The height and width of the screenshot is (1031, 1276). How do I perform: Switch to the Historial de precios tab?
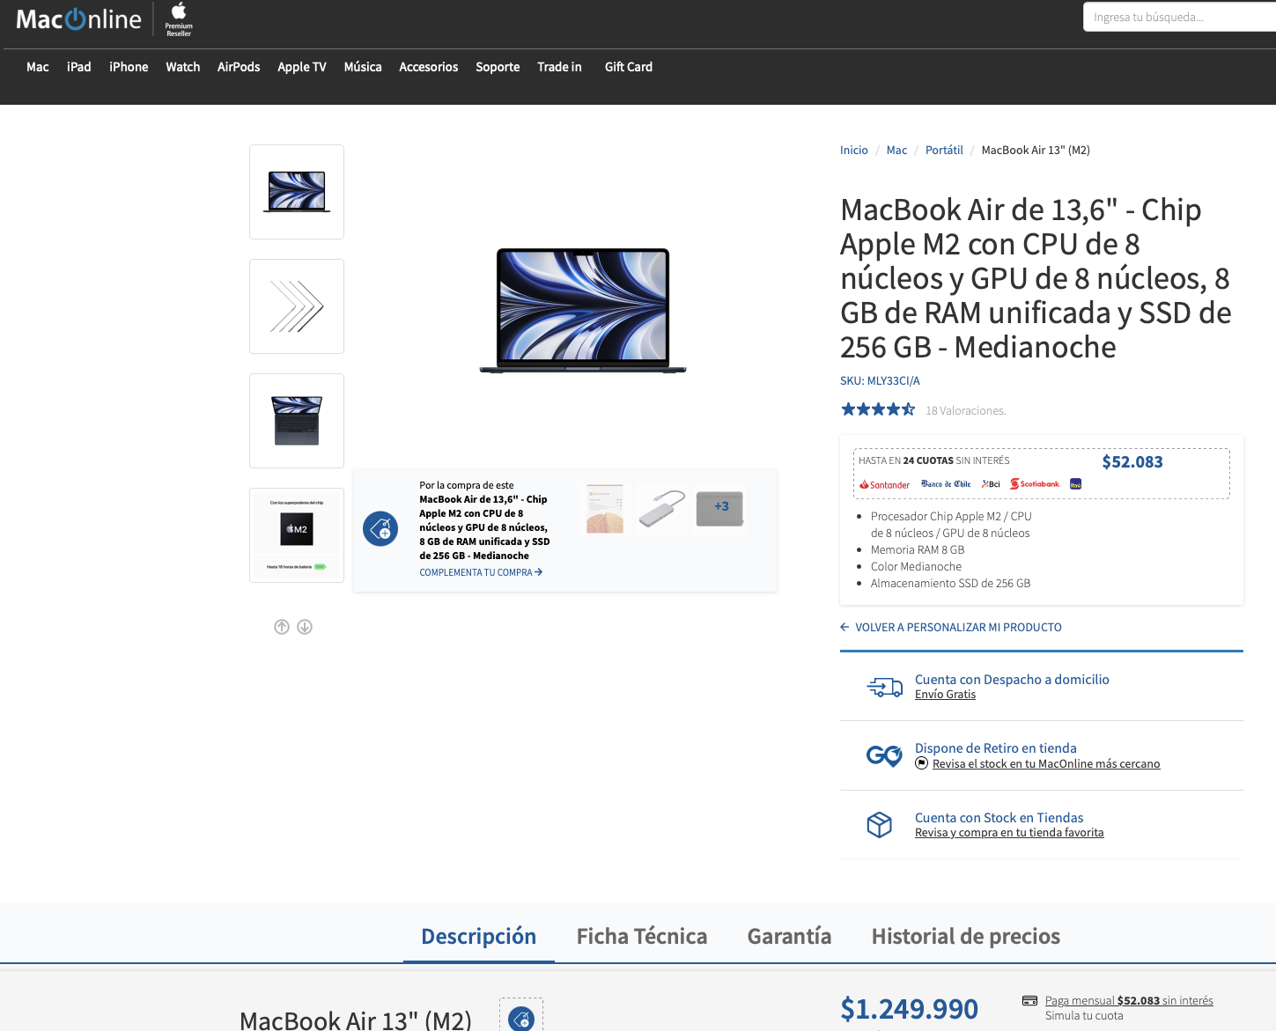coord(966,936)
